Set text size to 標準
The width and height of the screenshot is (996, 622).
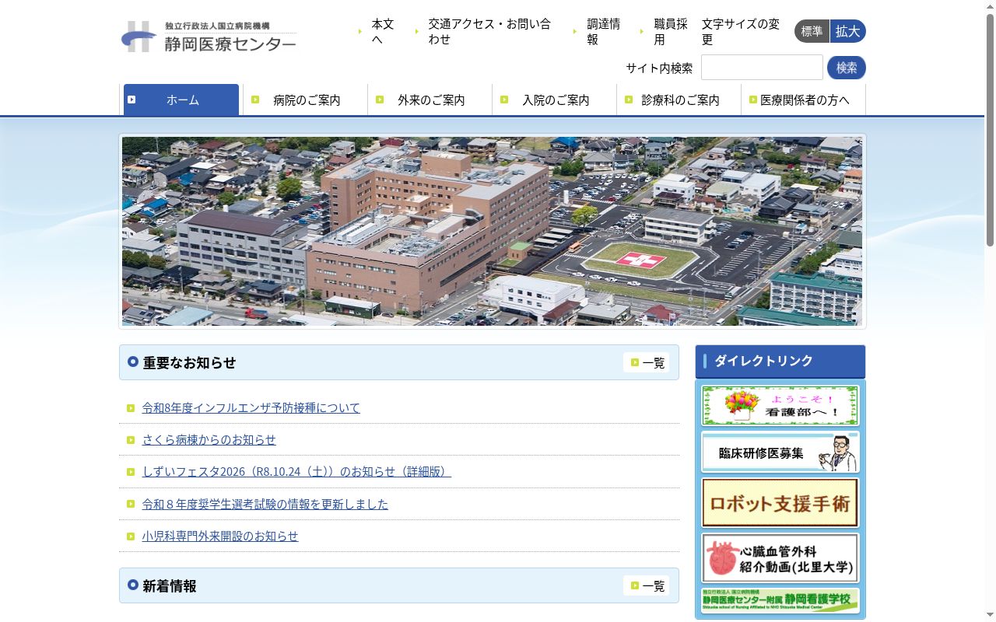pyautogui.click(x=812, y=31)
